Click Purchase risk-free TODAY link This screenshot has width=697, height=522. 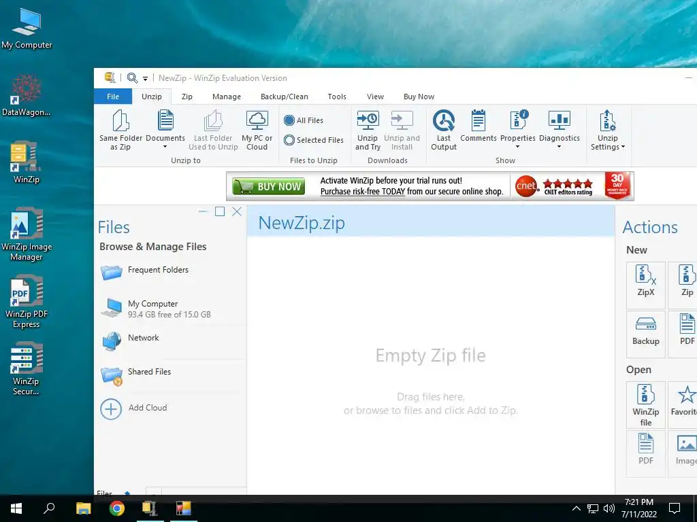tap(362, 192)
